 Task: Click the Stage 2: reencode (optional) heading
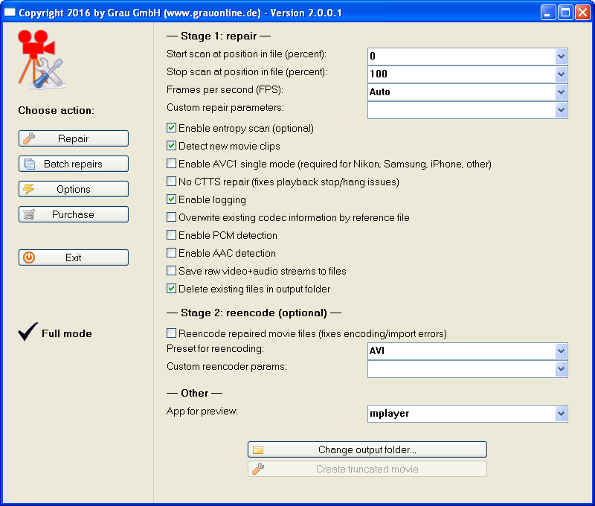click(x=254, y=313)
